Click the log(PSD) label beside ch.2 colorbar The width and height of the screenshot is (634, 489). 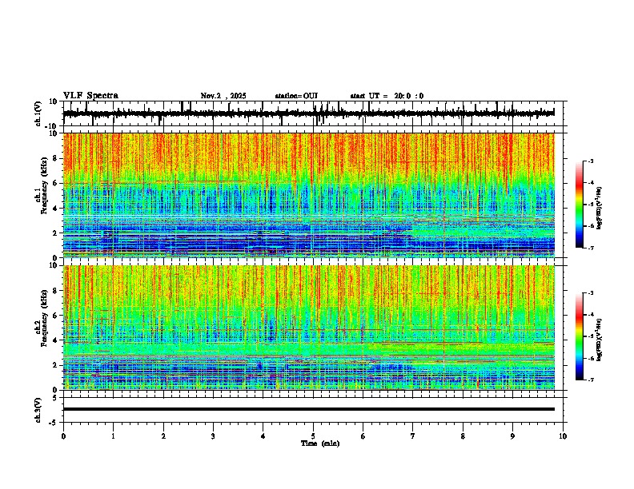pos(599,340)
